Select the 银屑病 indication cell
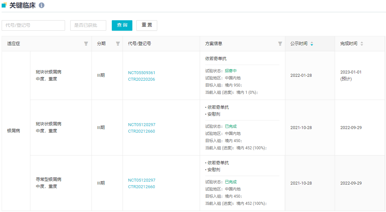Image resolution: width=386 pixels, height=212 pixels. [x=14, y=131]
